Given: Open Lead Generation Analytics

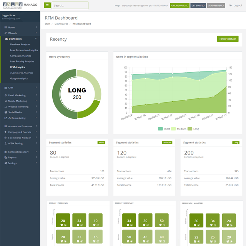Looking at the screenshot, I should (x=24, y=50).
